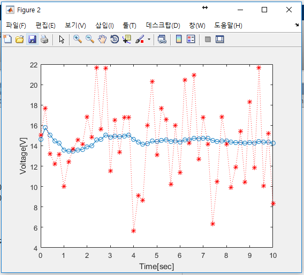
Task: Open the 편집(E) menu
Action: tap(45, 25)
